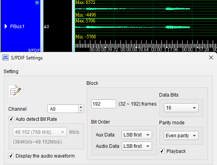Click the Min: -5766 waveform label

[x=86, y=37]
